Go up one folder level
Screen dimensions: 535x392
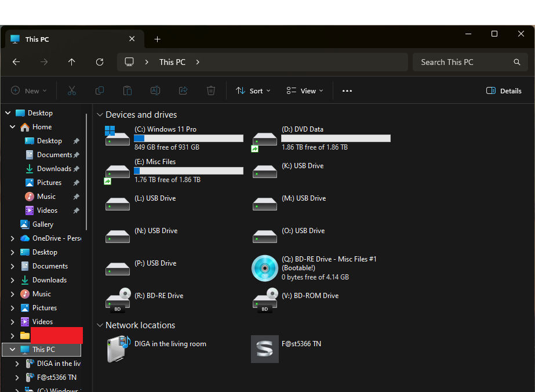coord(72,62)
